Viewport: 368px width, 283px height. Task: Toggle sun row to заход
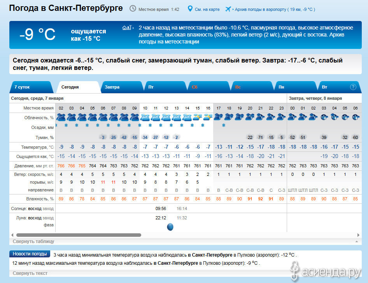coord(48,208)
